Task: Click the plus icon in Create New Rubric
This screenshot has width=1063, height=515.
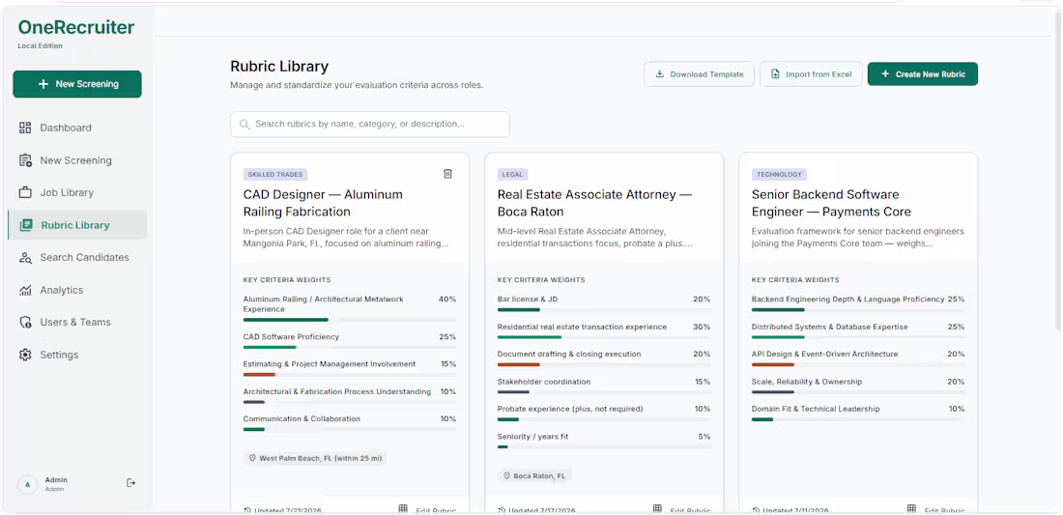Action: [884, 74]
